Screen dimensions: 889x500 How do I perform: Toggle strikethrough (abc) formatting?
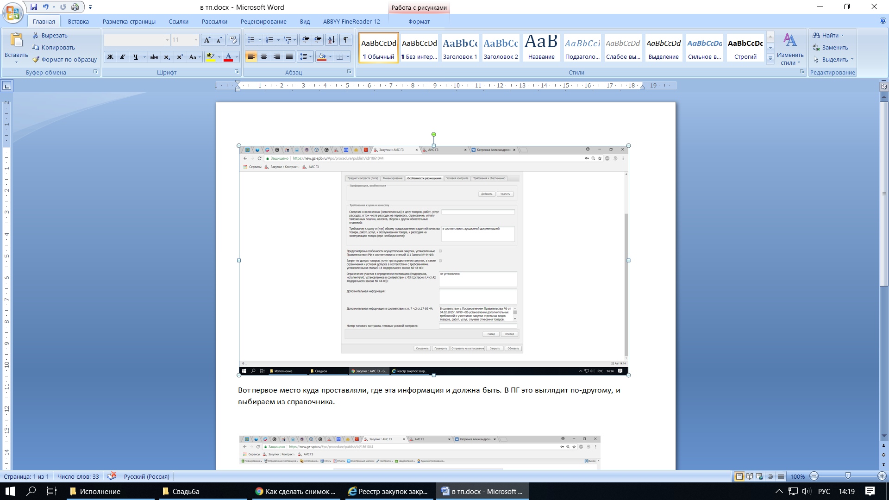click(x=154, y=57)
